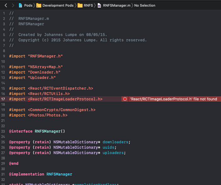Click the Development Pods folder icon
This screenshot has width=221, height=185.
click(38, 5)
